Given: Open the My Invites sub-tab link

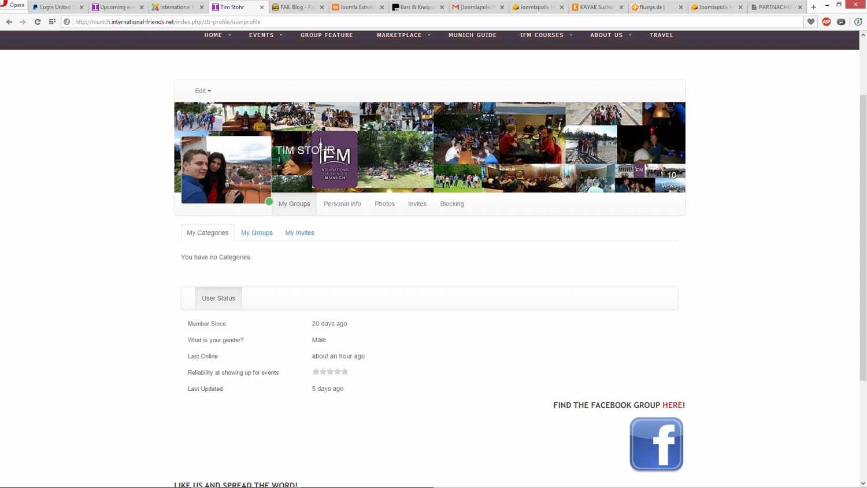Looking at the screenshot, I should [x=299, y=233].
